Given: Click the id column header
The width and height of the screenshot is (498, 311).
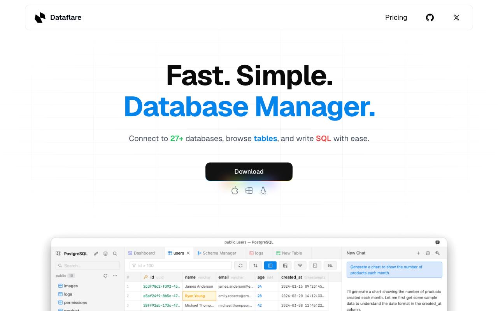Looking at the screenshot, I should tap(161, 277).
